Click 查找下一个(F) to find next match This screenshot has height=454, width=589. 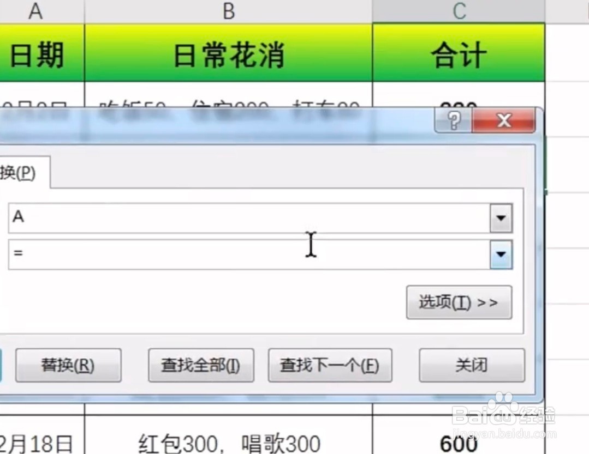pos(329,365)
